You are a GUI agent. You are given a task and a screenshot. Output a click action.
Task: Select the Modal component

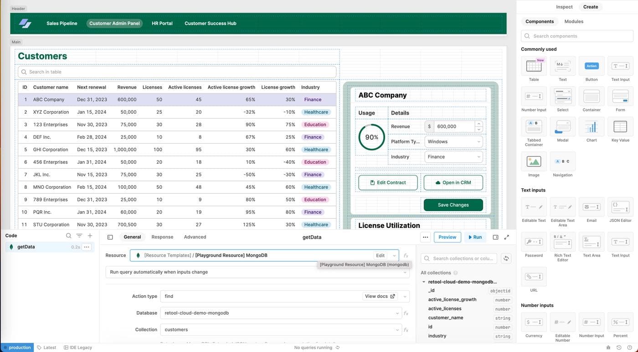[562, 127]
